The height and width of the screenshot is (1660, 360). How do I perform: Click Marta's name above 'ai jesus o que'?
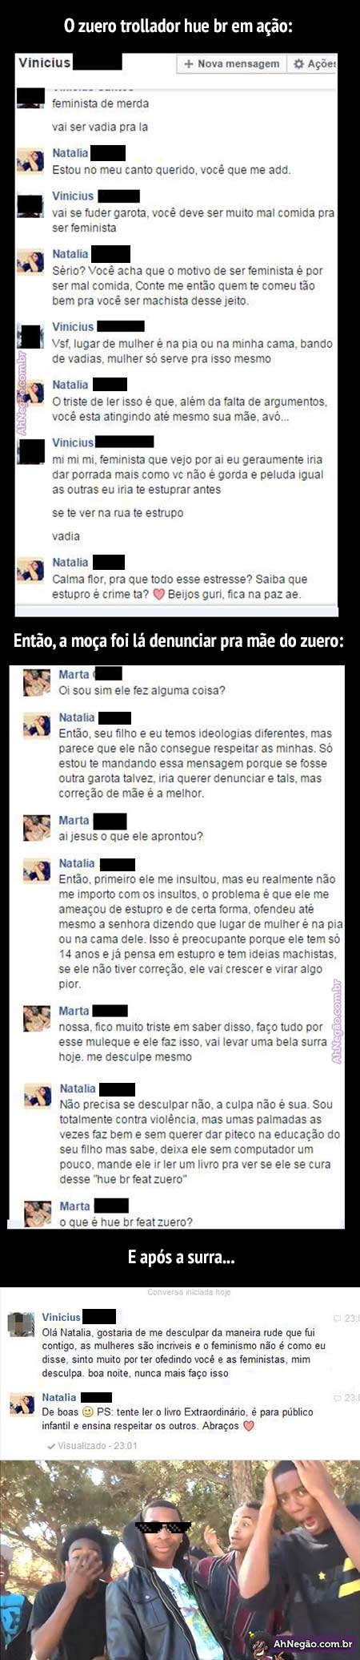pos(74,820)
